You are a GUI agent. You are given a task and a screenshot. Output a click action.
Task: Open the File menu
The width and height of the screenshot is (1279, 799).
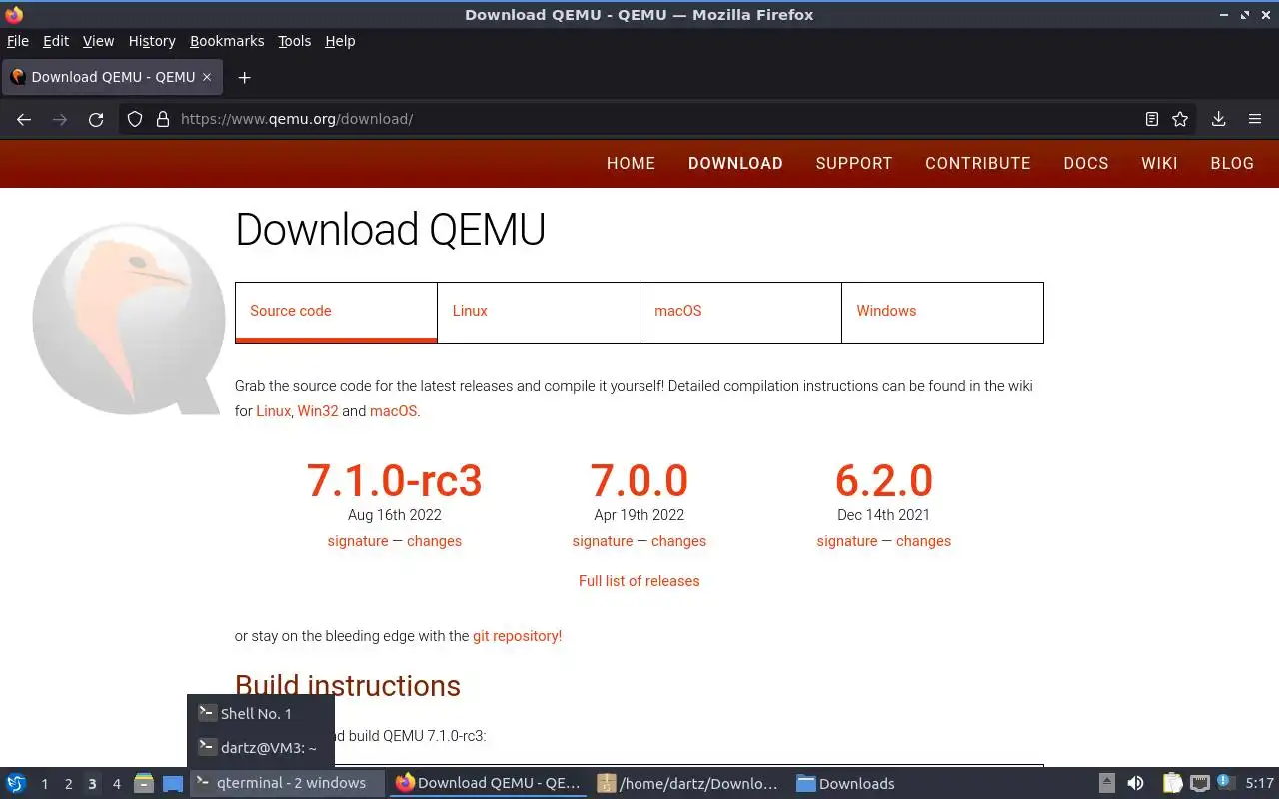pos(18,41)
